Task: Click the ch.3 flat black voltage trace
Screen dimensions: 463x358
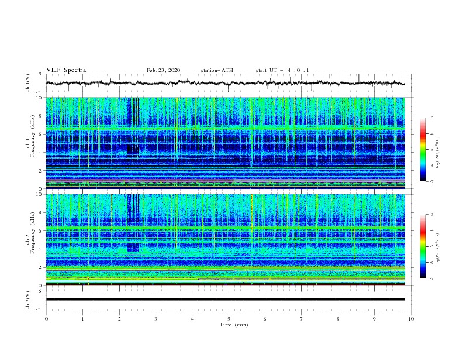Action: (x=225, y=300)
